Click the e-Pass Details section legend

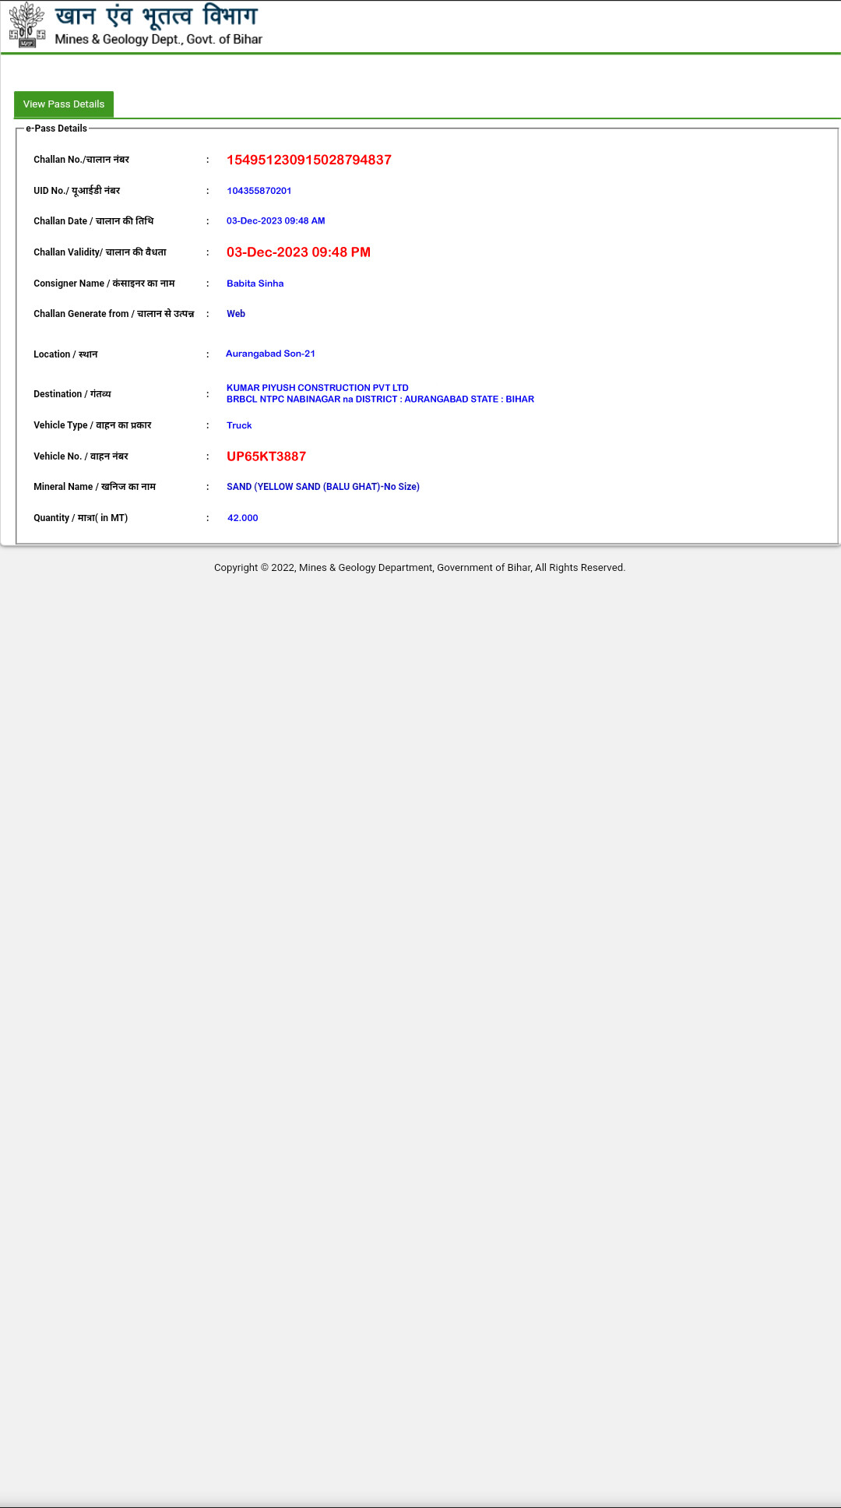(x=56, y=129)
